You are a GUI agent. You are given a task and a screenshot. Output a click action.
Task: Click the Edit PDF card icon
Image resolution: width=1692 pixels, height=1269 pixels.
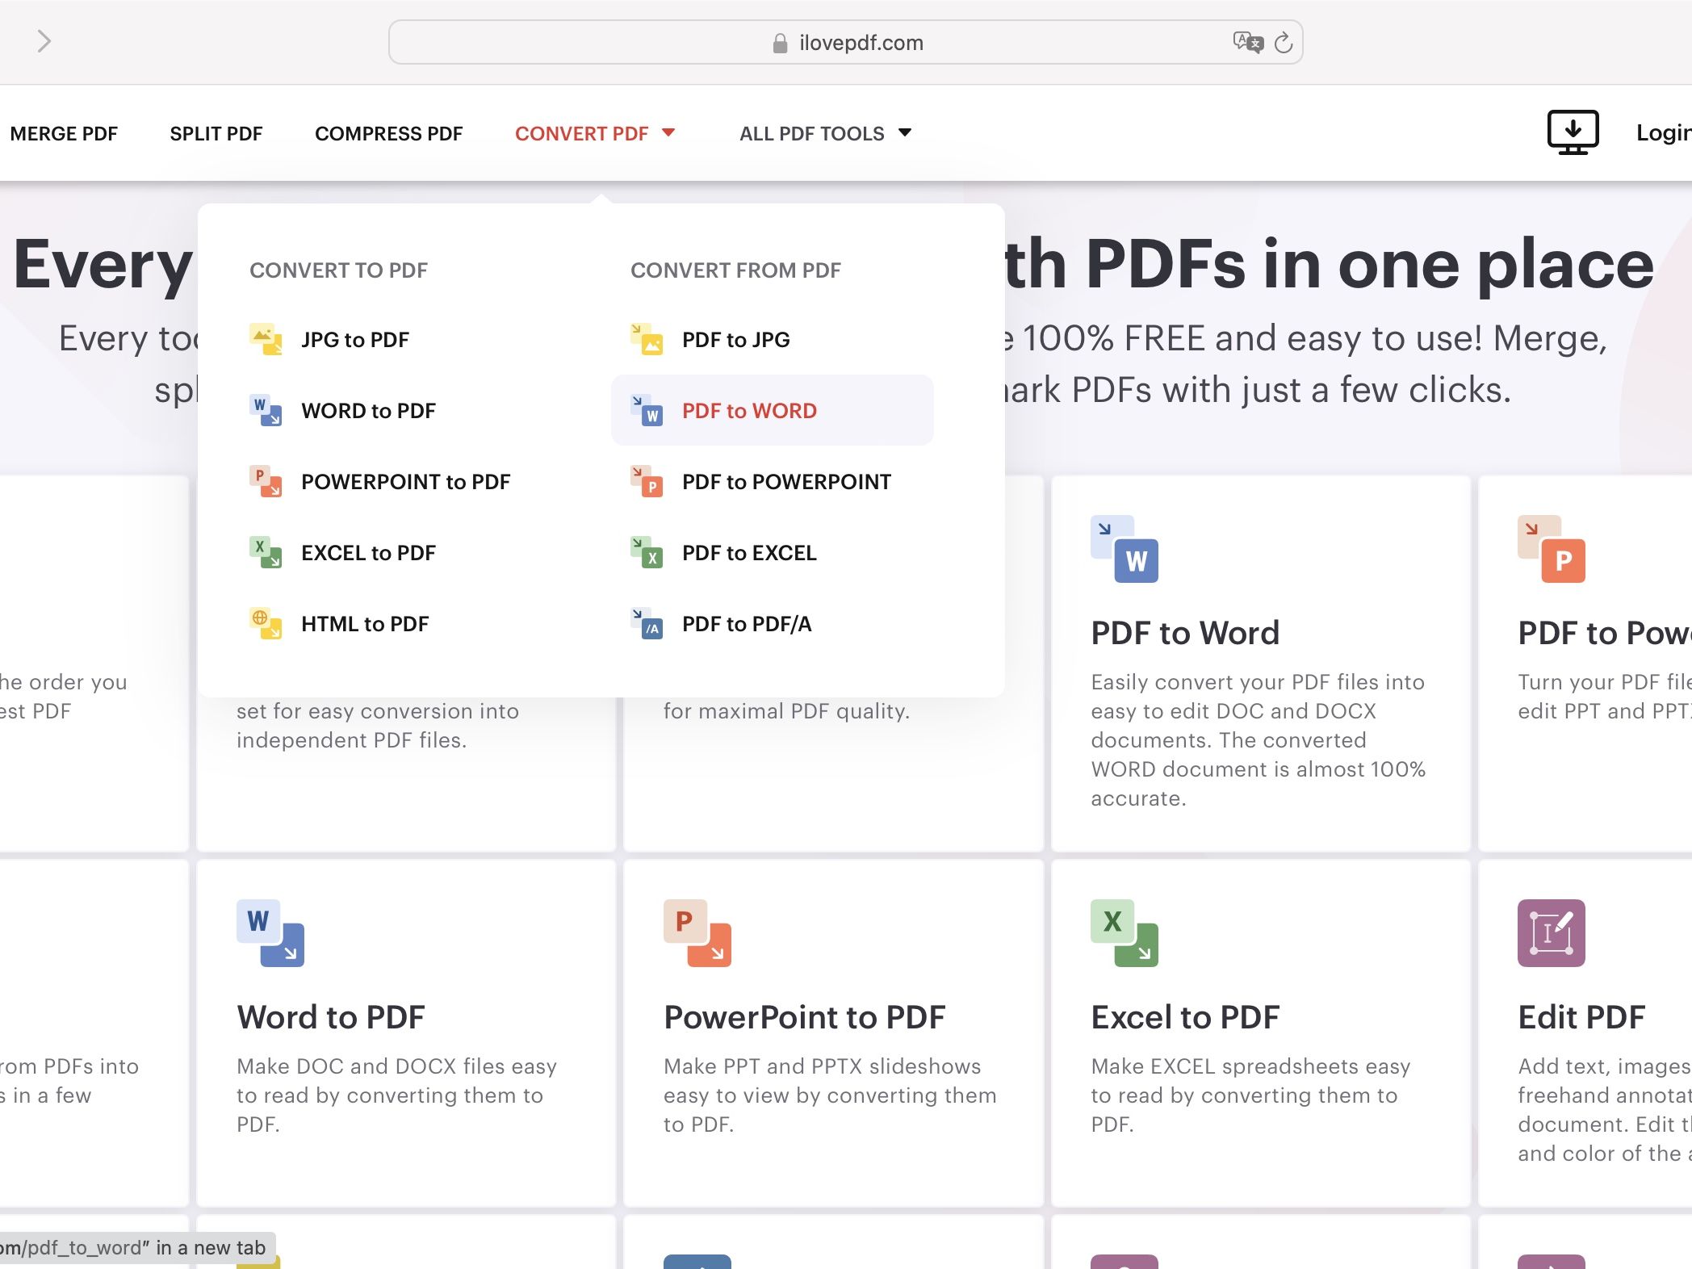click(1550, 932)
